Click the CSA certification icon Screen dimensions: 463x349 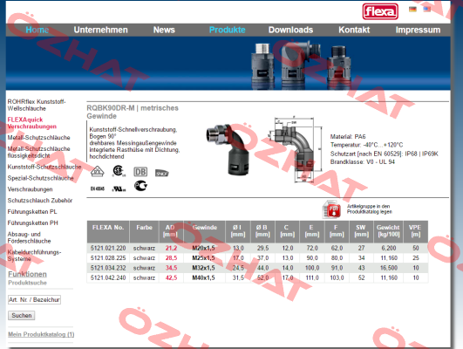pos(119,171)
